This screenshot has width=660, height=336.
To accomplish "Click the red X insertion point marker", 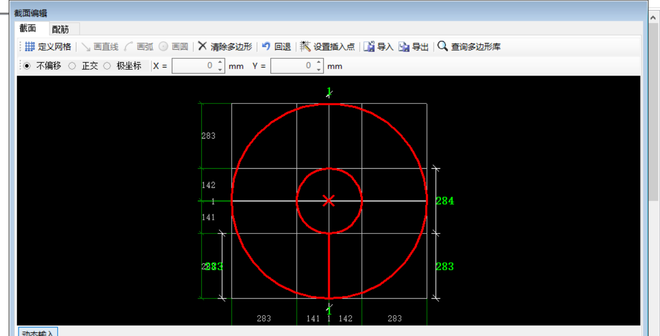I will coord(329,201).
